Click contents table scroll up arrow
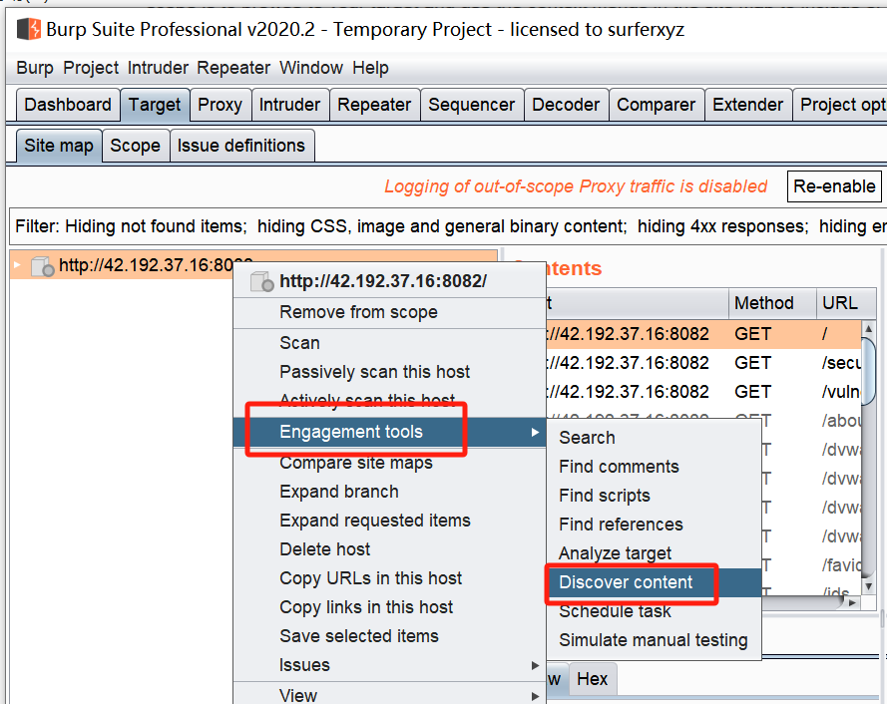 click(868, 328)
